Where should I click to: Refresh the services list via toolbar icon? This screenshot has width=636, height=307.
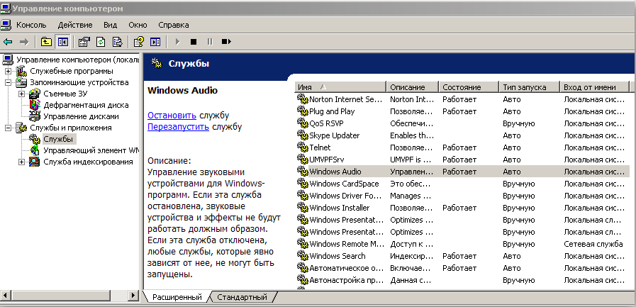click(x=101, y=41)
